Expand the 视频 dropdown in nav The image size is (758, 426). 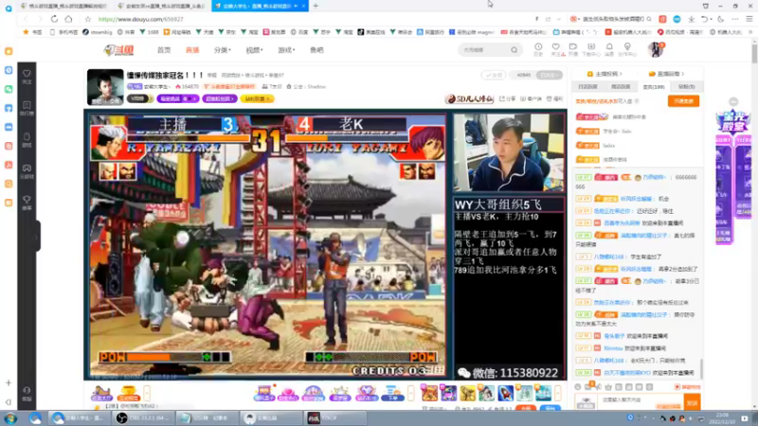[x=254, y=50]
